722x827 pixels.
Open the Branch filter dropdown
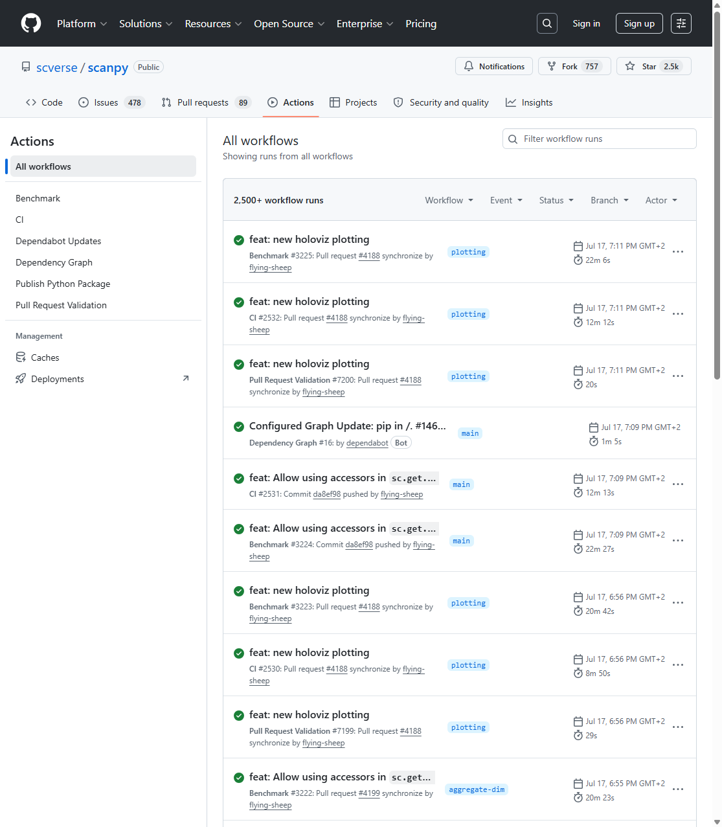tap(610, 200)
